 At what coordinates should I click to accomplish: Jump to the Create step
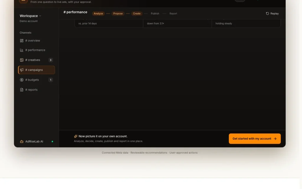pos(137,14)
